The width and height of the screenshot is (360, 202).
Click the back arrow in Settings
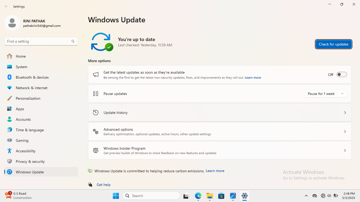tap(6, 6)
